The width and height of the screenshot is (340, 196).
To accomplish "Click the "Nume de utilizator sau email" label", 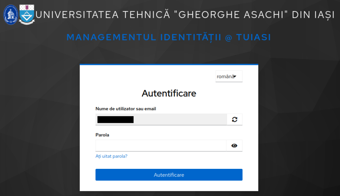I will point(126,109).
